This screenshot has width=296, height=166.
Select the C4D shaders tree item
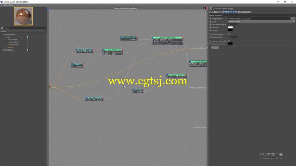(x=8, y=50)
